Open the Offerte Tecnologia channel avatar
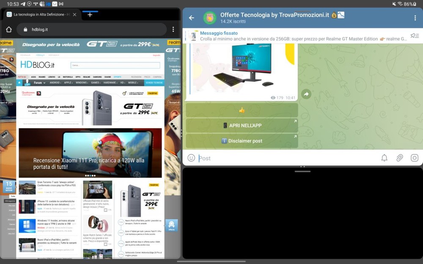Viewport: 423px width, 264px height. coord(210,18)
